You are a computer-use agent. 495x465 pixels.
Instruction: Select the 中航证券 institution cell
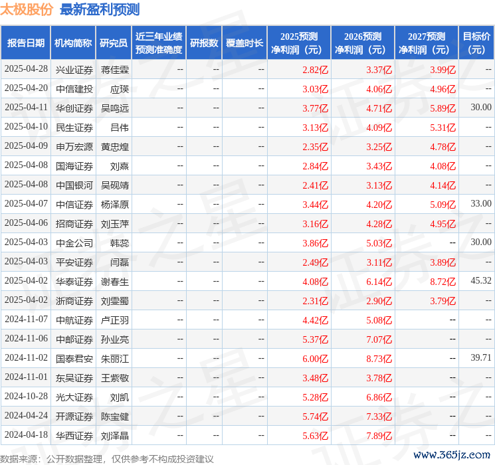(74, 320)
